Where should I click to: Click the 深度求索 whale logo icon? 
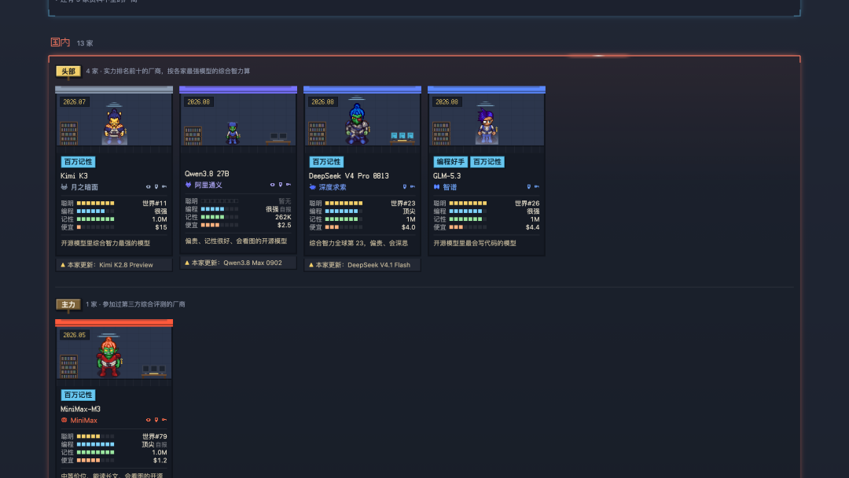tap(312, 187)
